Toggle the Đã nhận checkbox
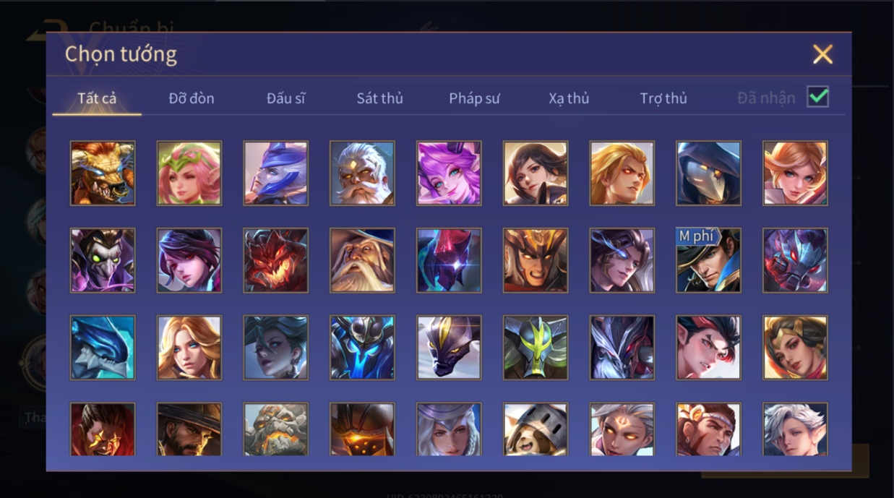 817,97
